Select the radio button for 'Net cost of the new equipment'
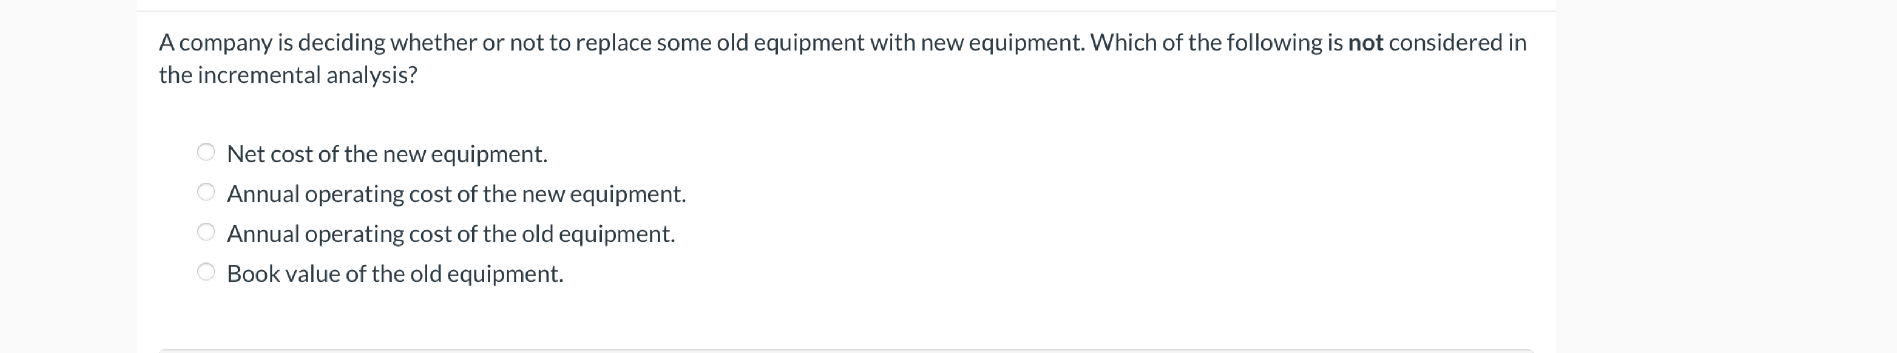This screenshot has height=353, width=1897. pos(207,152)
